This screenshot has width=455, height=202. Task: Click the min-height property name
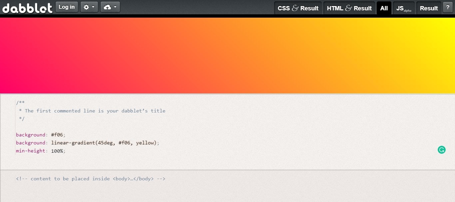[31, 151]
